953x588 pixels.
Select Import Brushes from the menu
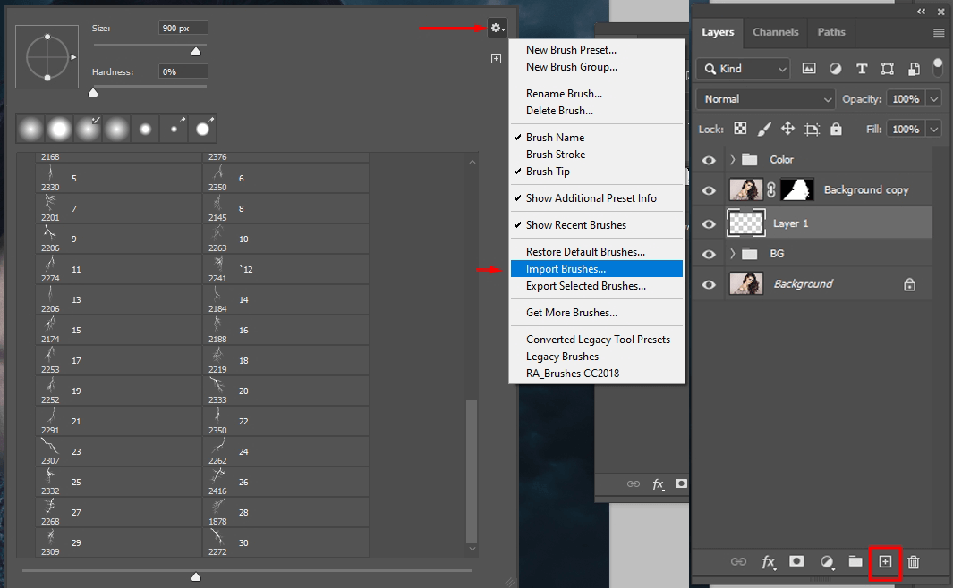566,269
